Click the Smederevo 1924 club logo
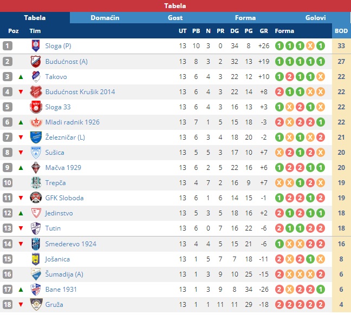The width and height of the screenshot is (351, 315). pos(36,244)
